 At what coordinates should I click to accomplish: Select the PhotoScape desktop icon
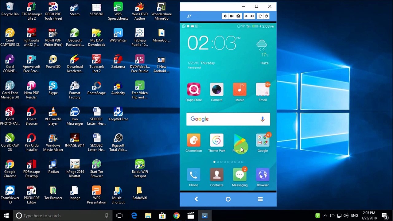click(96, 88)
